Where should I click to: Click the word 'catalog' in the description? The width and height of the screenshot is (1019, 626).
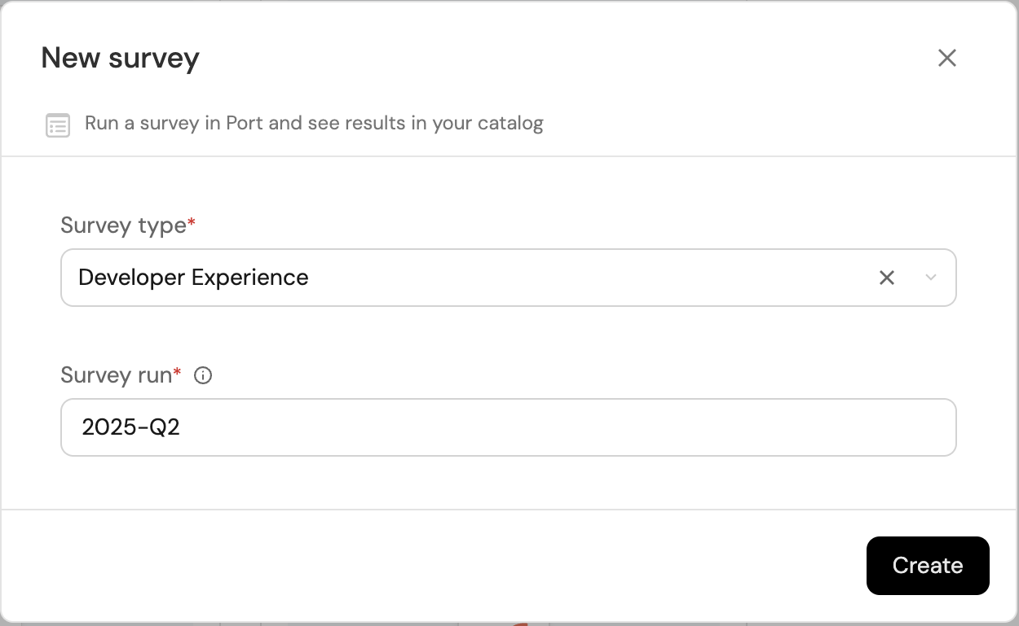(510, 124)
